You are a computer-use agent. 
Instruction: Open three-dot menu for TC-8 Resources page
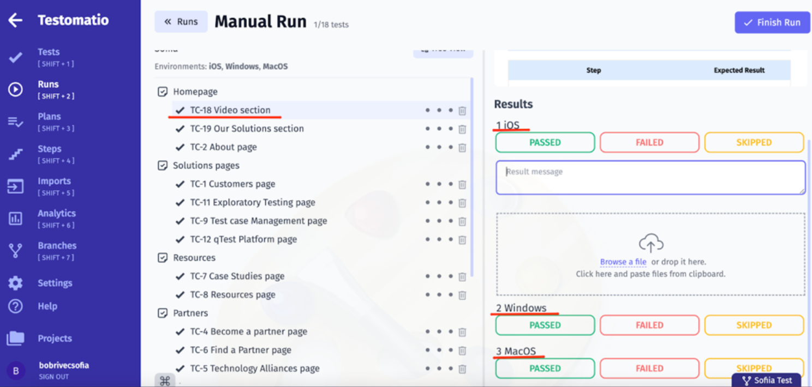coord(439,295)
